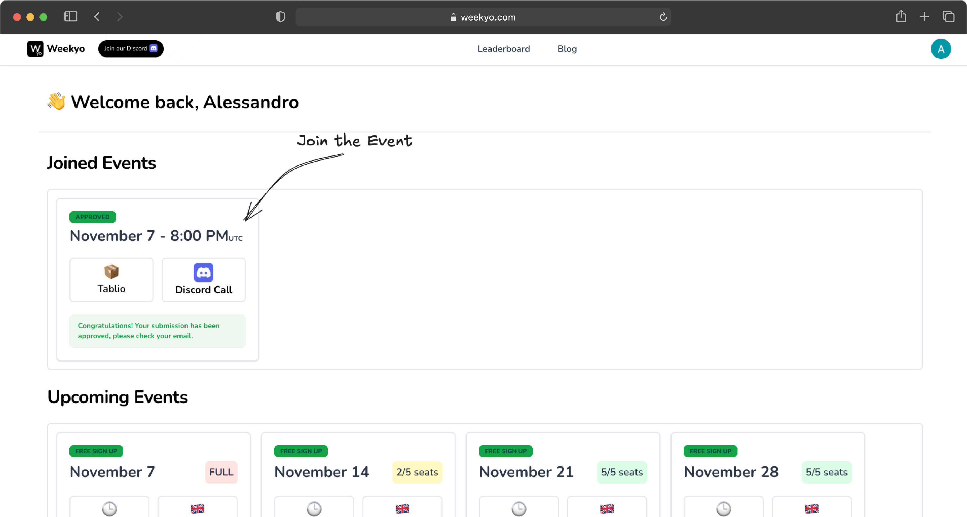The image size is (967, 517).
Task: Click the FULL badge on November 7
Action: (x=221, y=472)
